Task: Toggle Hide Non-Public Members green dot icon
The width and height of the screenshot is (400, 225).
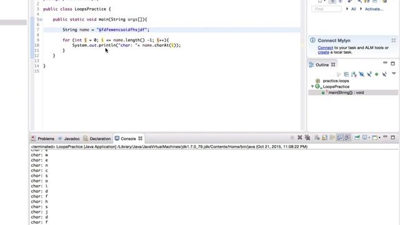Action: [x=376, y=74]
